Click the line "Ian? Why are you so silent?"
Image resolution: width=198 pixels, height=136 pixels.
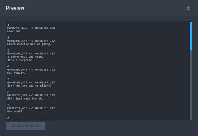pos(29,86)
